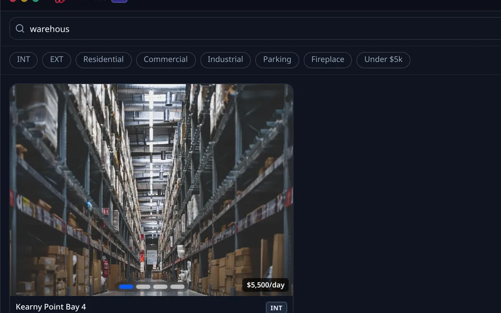Click the INT badge on Kearny Point card

point(277,308)
